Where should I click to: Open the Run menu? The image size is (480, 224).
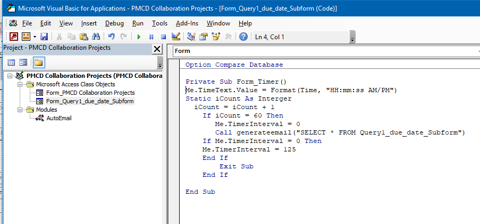138,23
